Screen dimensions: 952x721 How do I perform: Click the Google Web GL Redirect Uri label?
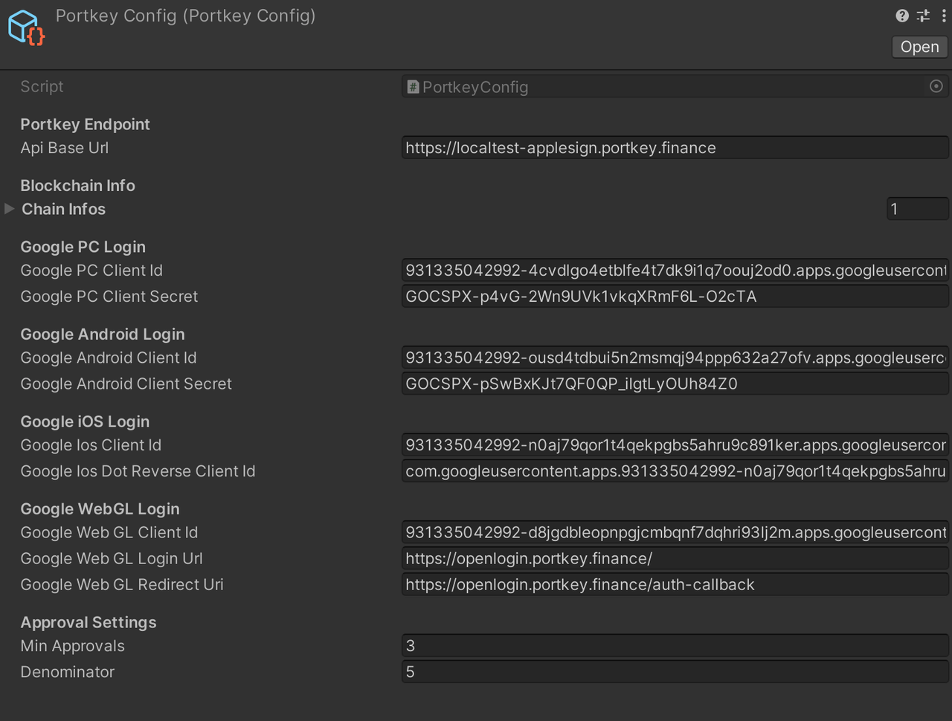click(122, 584)
